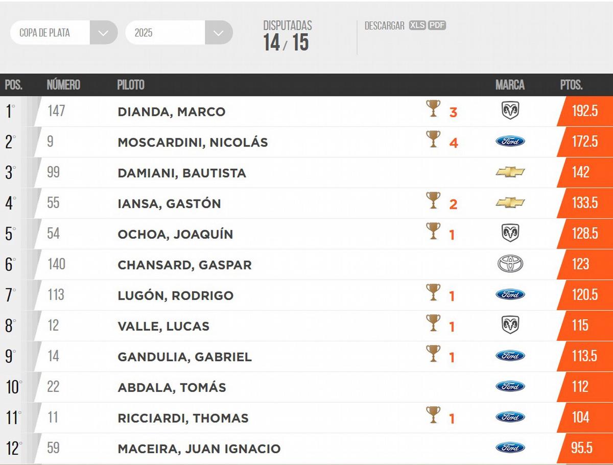
Task: Click Chevrolet logo in Damiani, Bautista row
Action: click(510, 173)
